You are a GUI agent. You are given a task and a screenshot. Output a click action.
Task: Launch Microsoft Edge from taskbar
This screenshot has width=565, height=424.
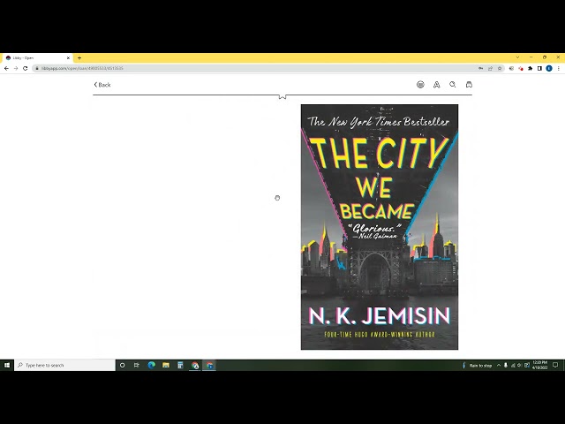pos(151,365)
